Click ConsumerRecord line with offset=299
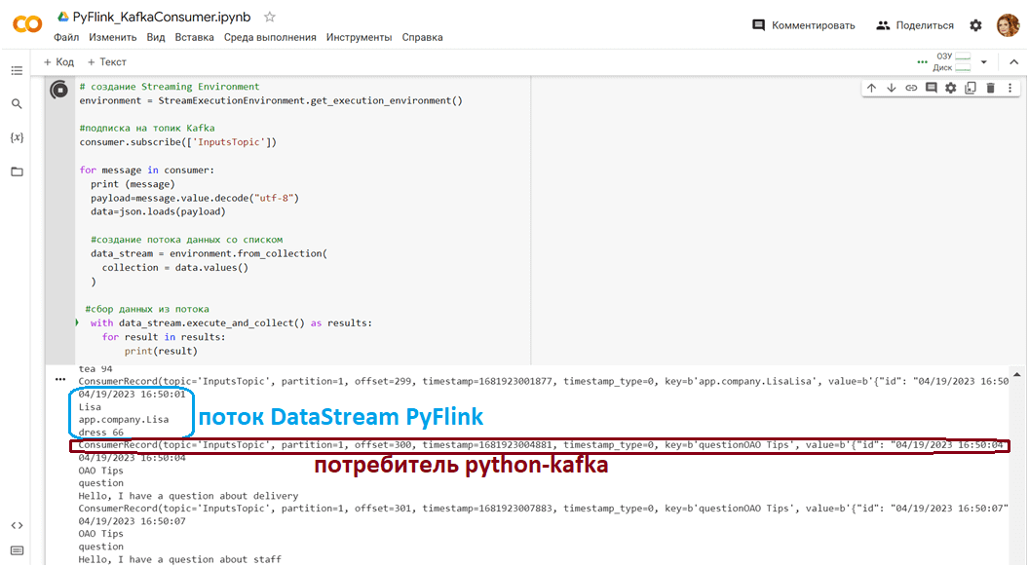This screenshot has width=1029, height=567. [x=544, y=381]
